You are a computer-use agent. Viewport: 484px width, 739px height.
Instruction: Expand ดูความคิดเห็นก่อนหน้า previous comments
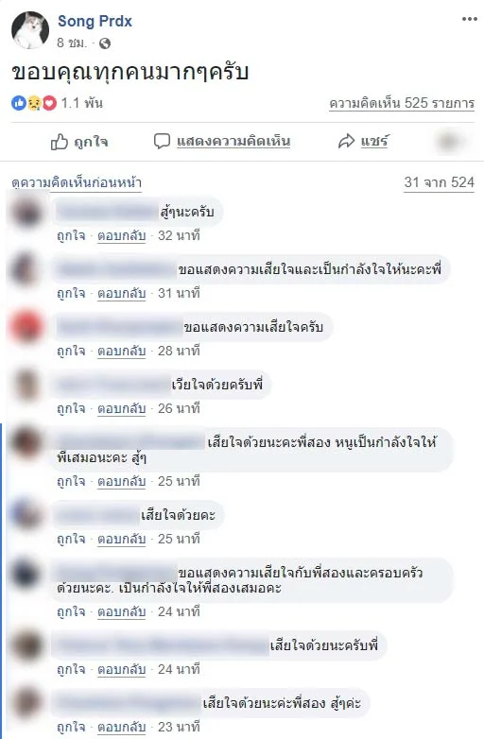(x=77, y=183)
